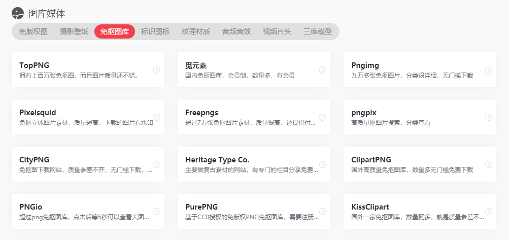The width and height of the screenshot is (509, 240).
Task: Open the arrow icon on TopPNG card
Action: coord(157,70)
